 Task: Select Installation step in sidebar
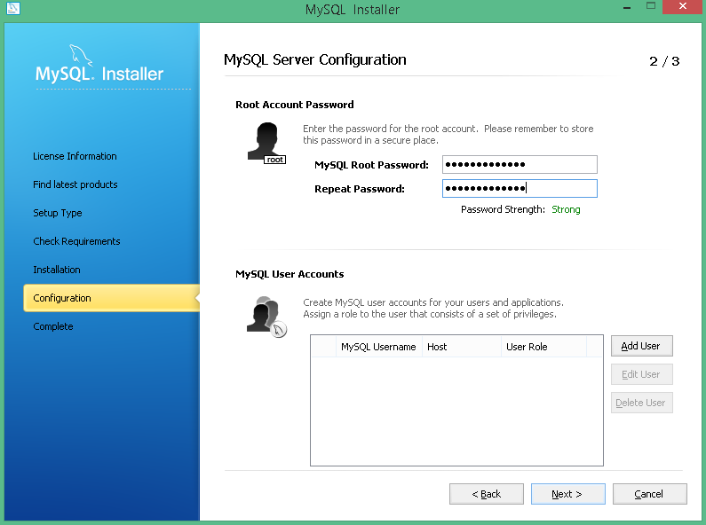point(57,270)
